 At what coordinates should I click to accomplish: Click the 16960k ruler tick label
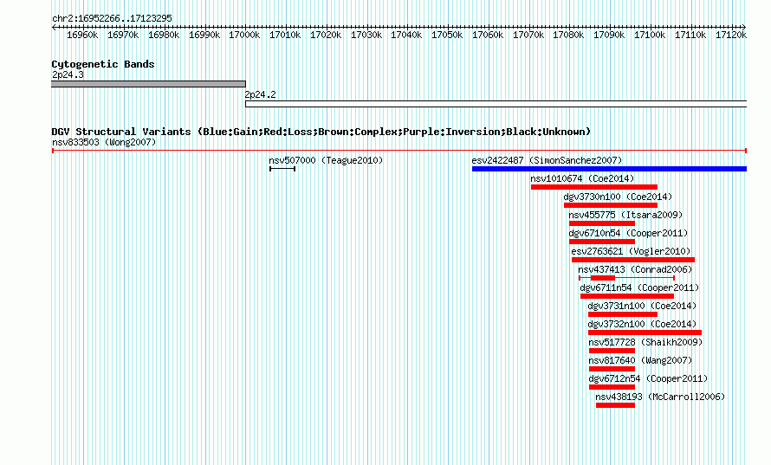(82, 35)
